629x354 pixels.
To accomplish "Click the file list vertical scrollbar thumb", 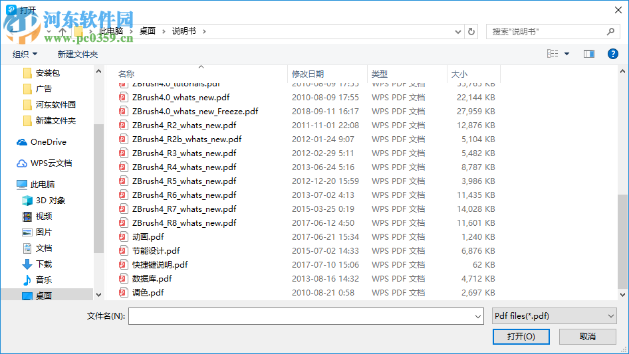I will 622,241.
